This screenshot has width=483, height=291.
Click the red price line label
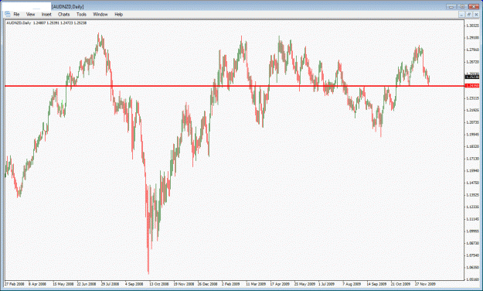pos(472,86)
